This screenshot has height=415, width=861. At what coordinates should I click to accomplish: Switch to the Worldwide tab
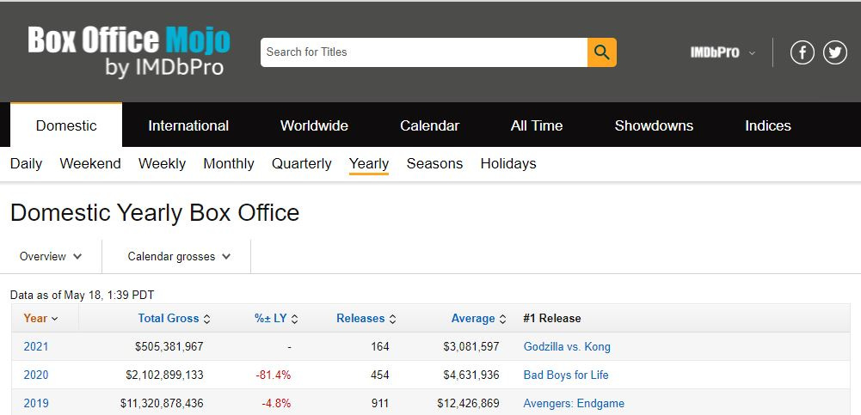pyautogui.click(x=314, y=125)
